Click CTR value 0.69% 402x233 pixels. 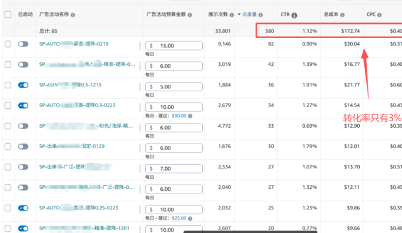310,126
